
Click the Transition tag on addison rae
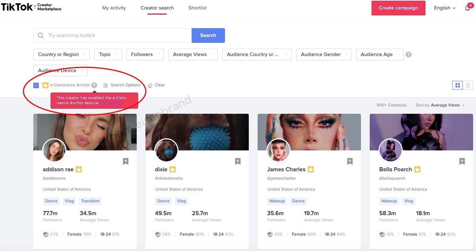click(x=90, y=201)
